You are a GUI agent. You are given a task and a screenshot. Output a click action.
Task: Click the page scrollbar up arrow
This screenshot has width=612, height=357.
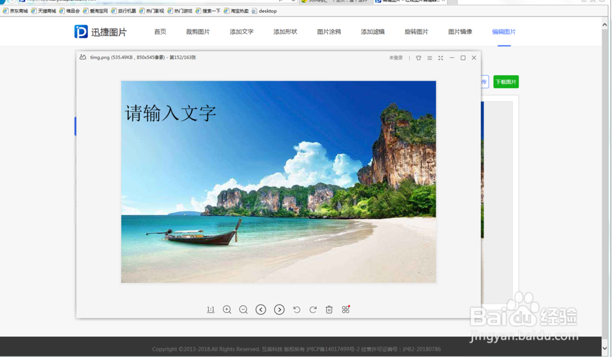pyautogui.click(x=605, y=24)
